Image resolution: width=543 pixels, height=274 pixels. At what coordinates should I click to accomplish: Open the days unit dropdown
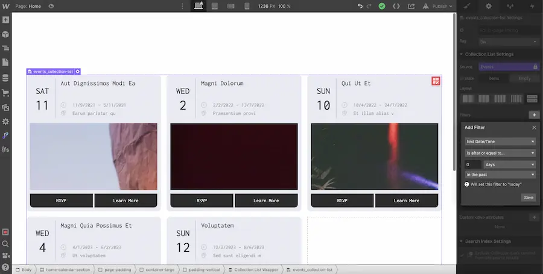(x=509, y=164)
